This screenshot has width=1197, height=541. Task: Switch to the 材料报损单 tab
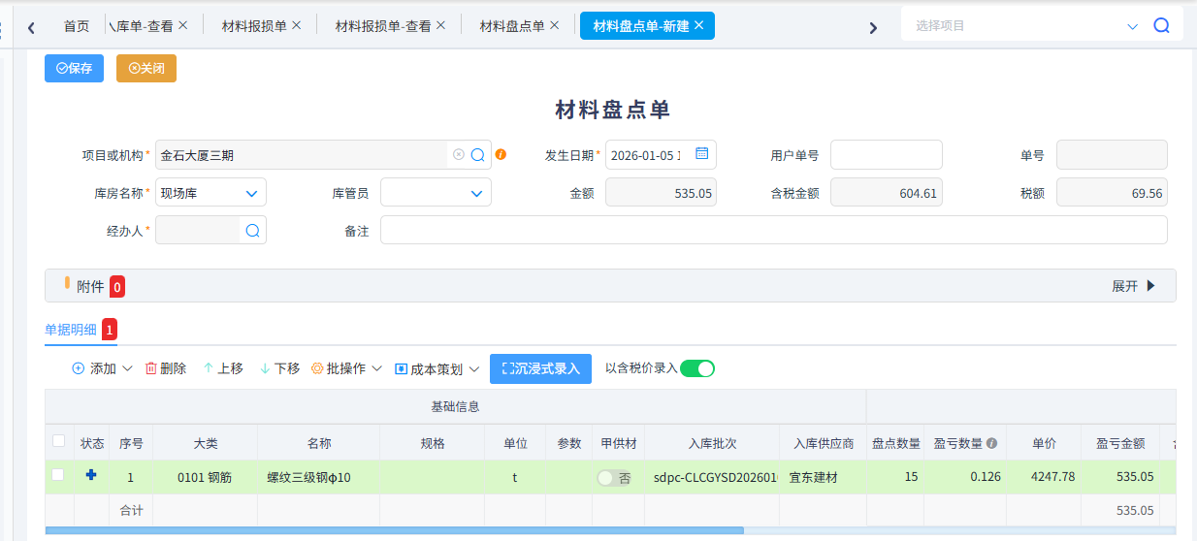[x=254, y=26]
